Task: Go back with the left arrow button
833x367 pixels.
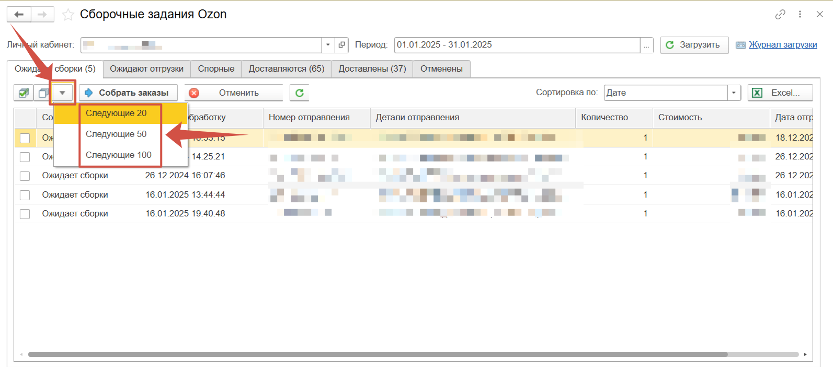Action: point(19,14)
